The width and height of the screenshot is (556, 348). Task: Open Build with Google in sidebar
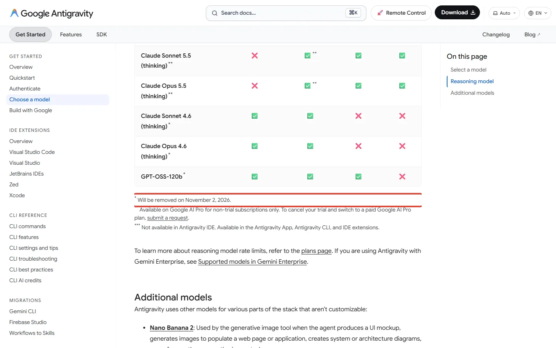coord(31,110)
